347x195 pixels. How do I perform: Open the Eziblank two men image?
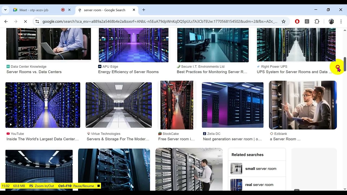tap(303, 105)
